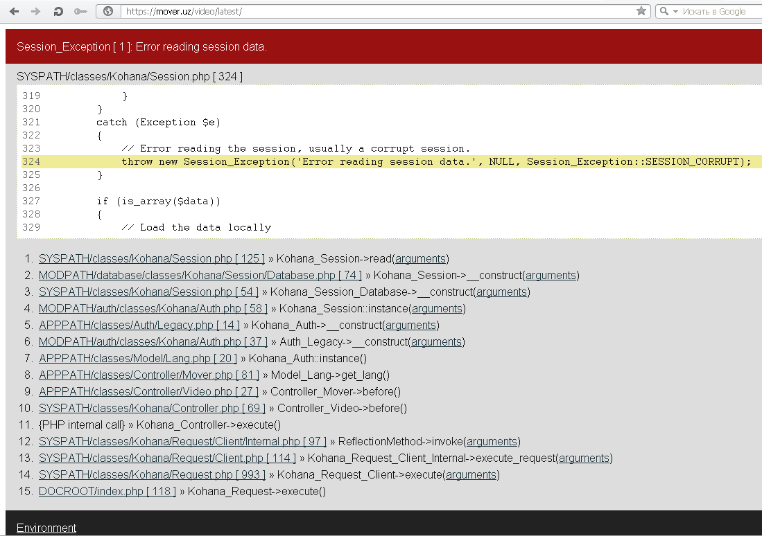Expand Session/Database.php [ 74 ] source link

pos(200,275)
